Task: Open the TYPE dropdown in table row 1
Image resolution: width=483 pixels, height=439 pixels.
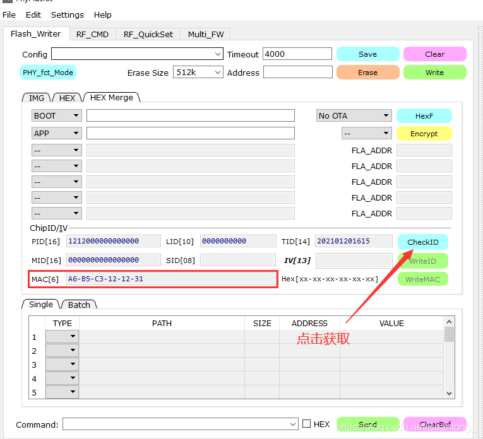Action: [63, 336]
